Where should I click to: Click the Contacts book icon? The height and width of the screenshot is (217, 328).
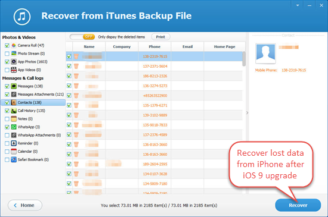click(x=14, y=102)
